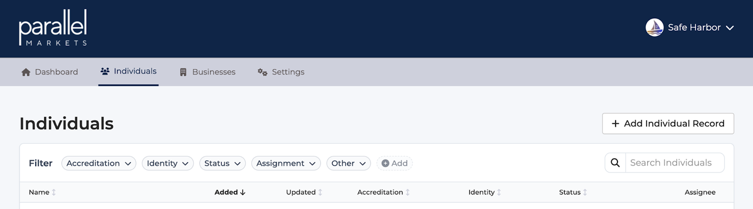Click the Settings gears icon
Screen dimensions: 753x209
(x=262, y=72)
